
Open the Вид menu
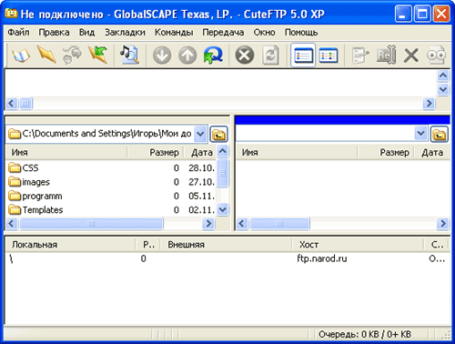pyautogui.click(x=86, y=32)
